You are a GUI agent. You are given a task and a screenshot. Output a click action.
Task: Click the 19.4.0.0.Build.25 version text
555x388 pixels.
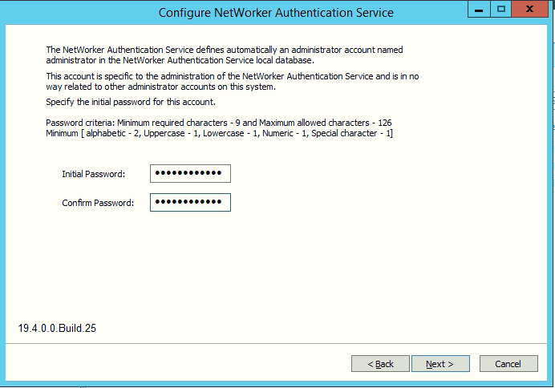[58, 329]
